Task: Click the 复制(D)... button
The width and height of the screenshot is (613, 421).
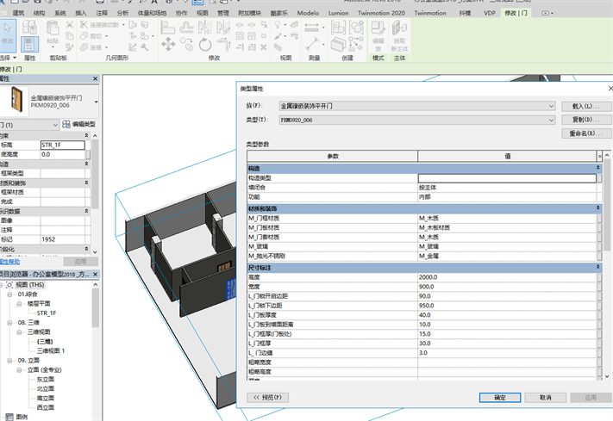Action: [586, 120]
